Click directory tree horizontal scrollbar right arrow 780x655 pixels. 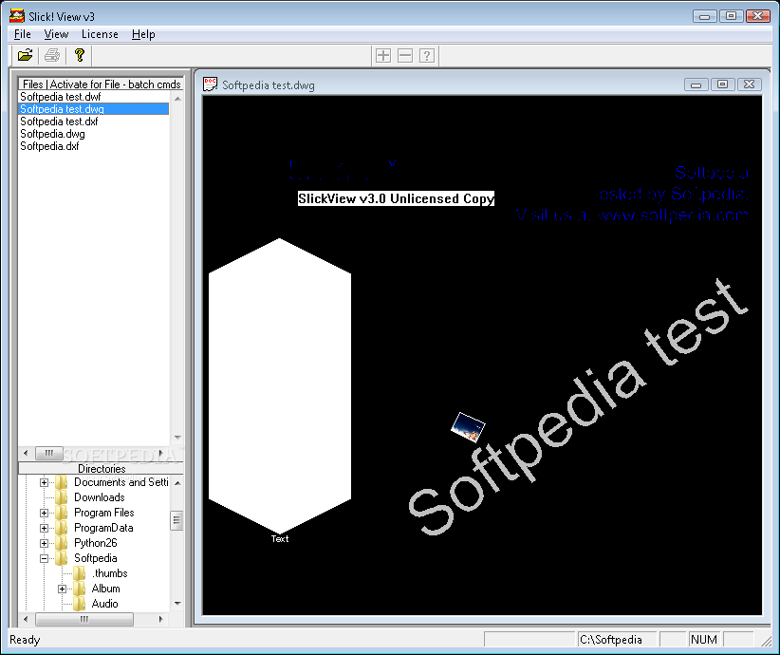[160, 619]
